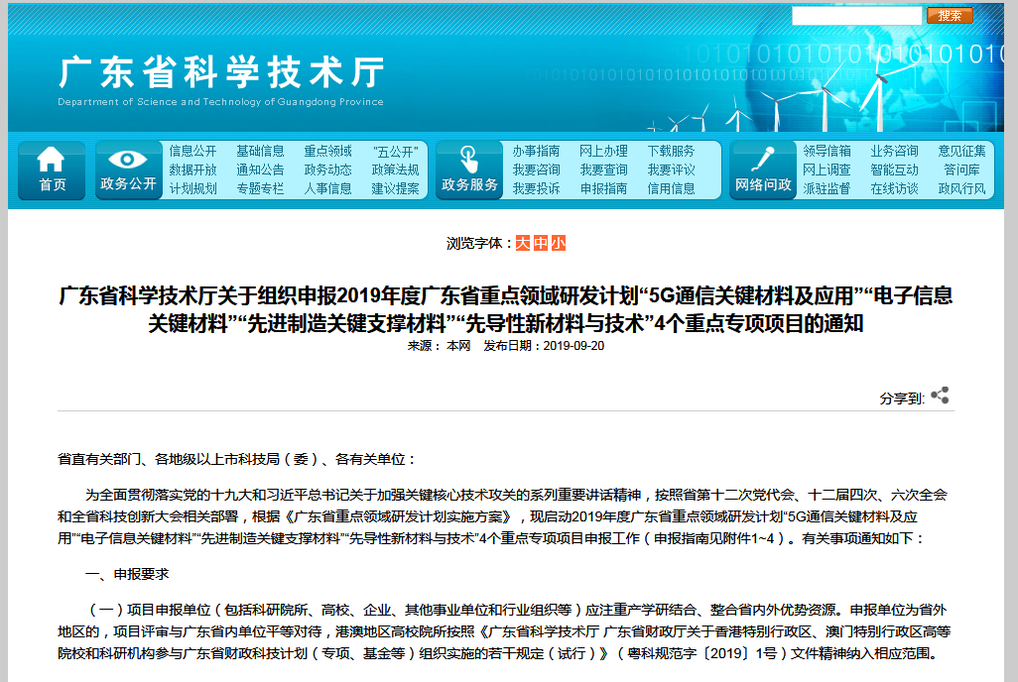Type in the search input box

pyautogui.click(x=856, y=16)
